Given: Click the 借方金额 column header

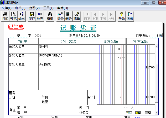Looking at the screenshot, I should click(x=111, y=42).
